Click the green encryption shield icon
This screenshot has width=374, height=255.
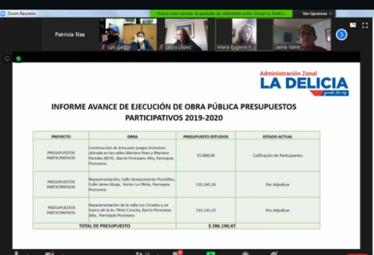click(x=18, y=58)
